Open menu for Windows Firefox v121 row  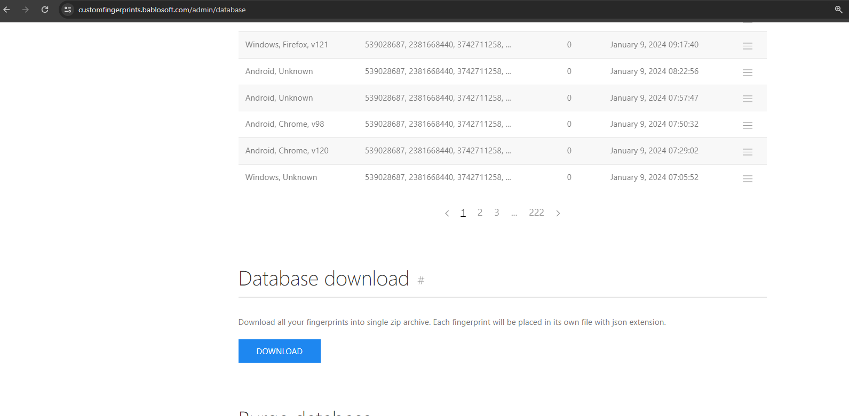point(747,46)
